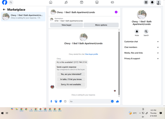Send quick reply 'Sorry, it's not available.'

[x=71, y=84]
